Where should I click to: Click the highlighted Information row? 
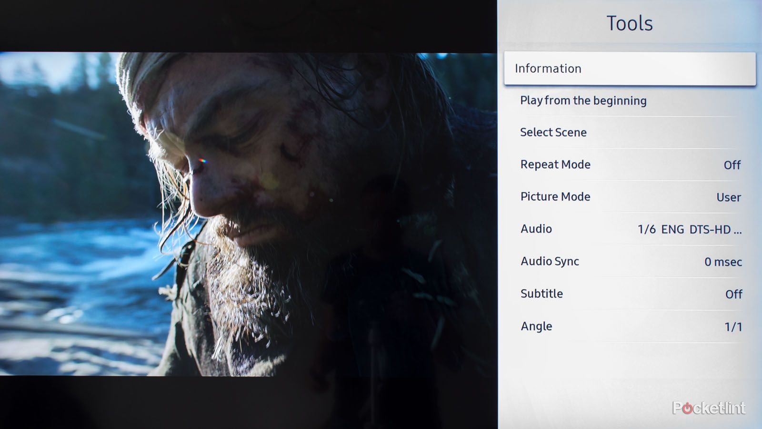(x=630, y=68)
